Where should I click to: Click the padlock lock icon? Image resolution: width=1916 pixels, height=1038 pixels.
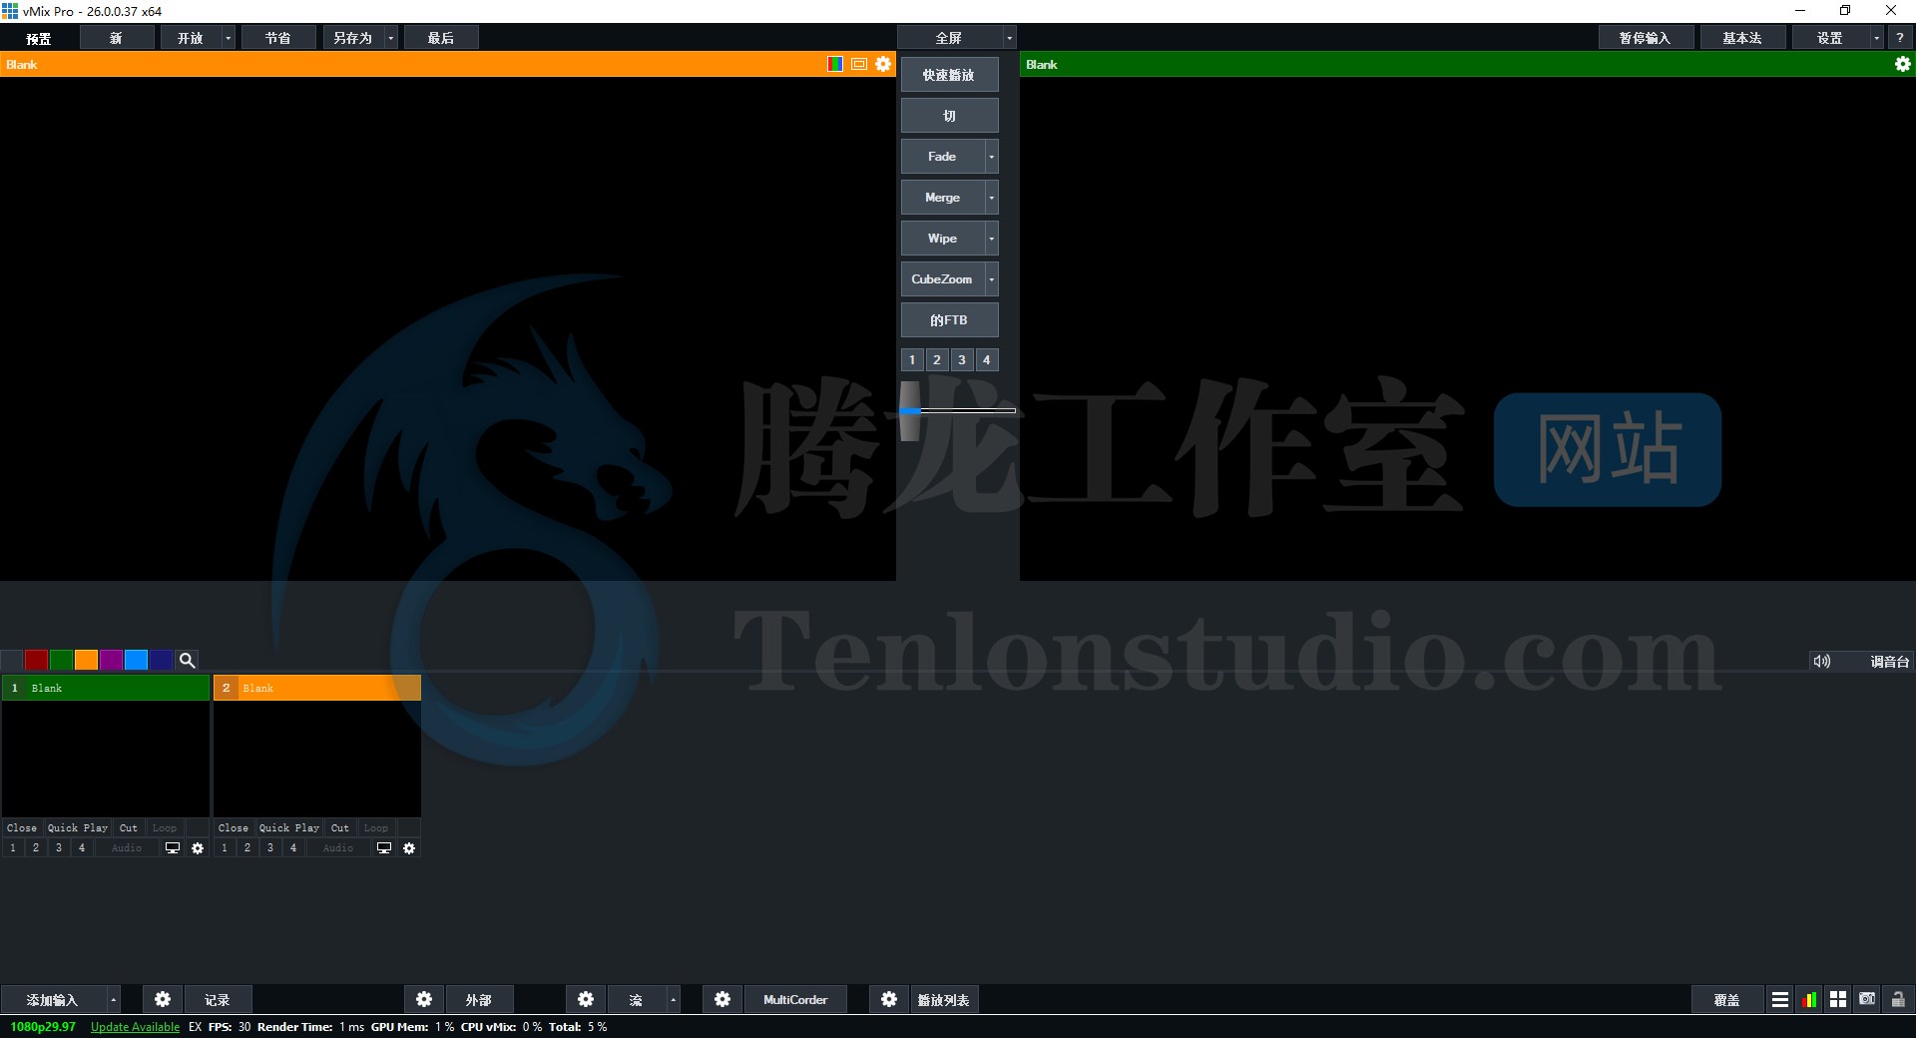point(1898,999)
